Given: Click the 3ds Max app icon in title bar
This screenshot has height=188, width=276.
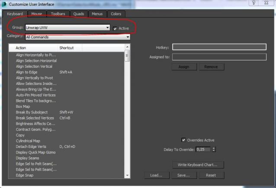Looking at the screenshot, I should pyautogui.click(x=5, y=3).
